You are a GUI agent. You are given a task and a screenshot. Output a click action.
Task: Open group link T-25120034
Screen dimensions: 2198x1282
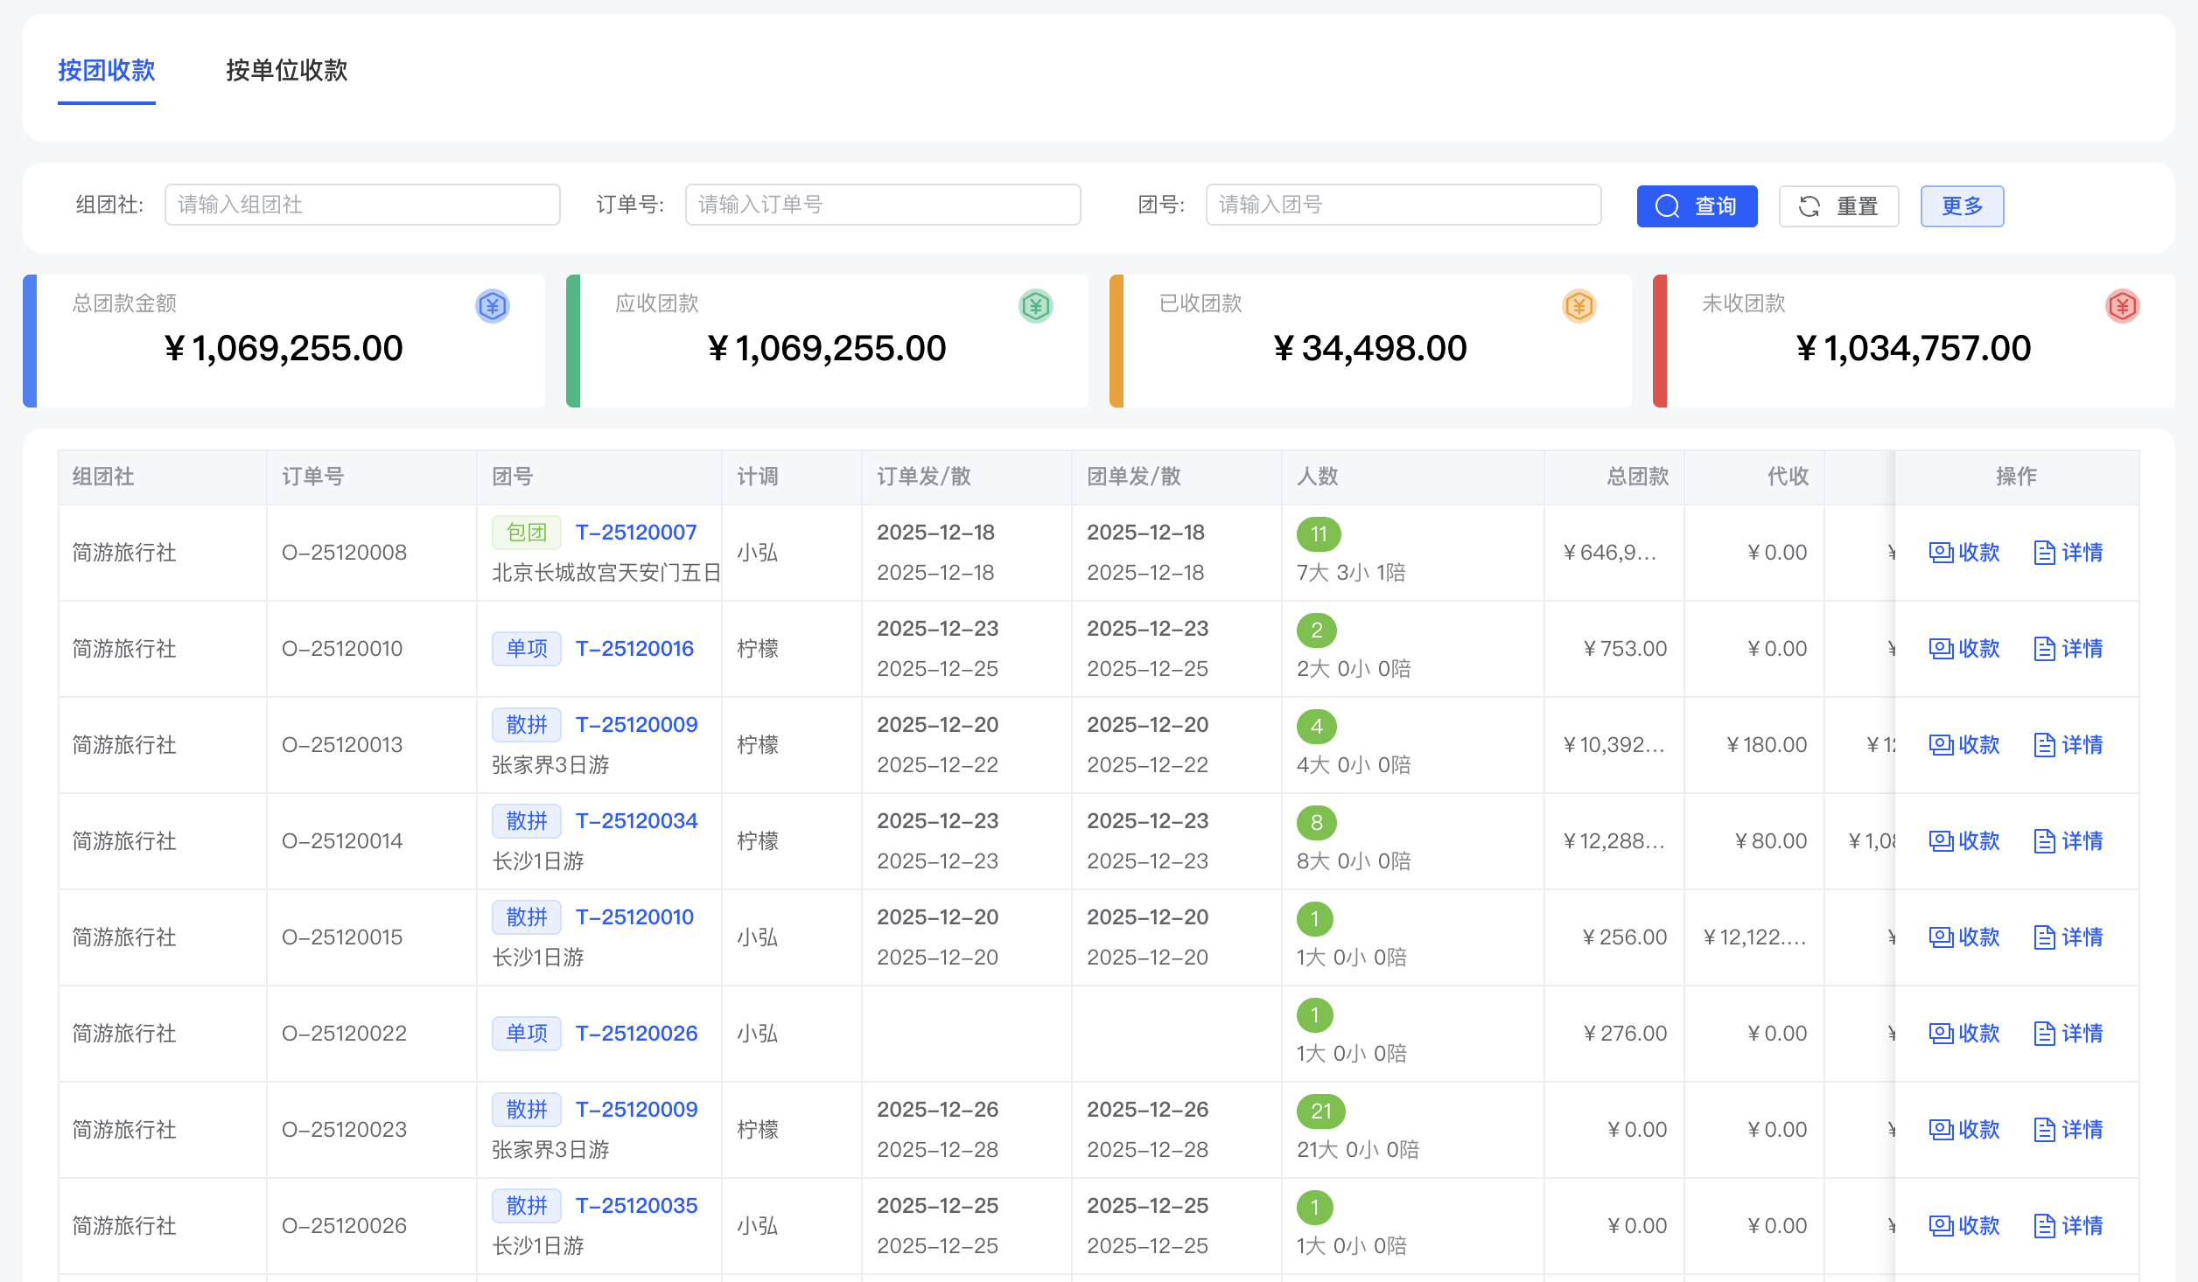tap(636, 821)
